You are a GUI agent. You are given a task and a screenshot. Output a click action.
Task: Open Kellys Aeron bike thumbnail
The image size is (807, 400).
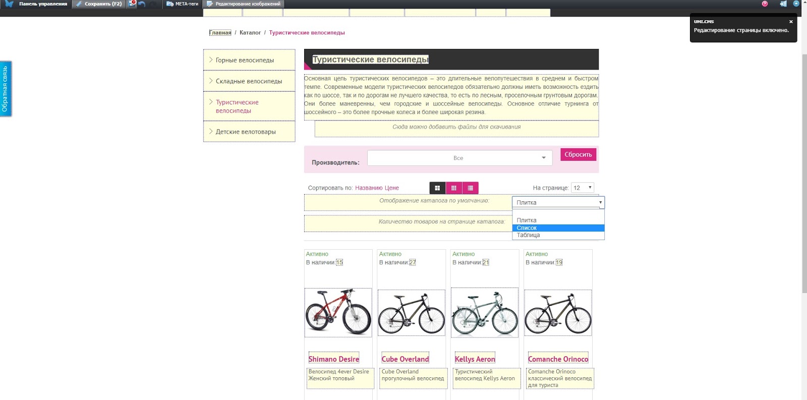coord(485,313)
